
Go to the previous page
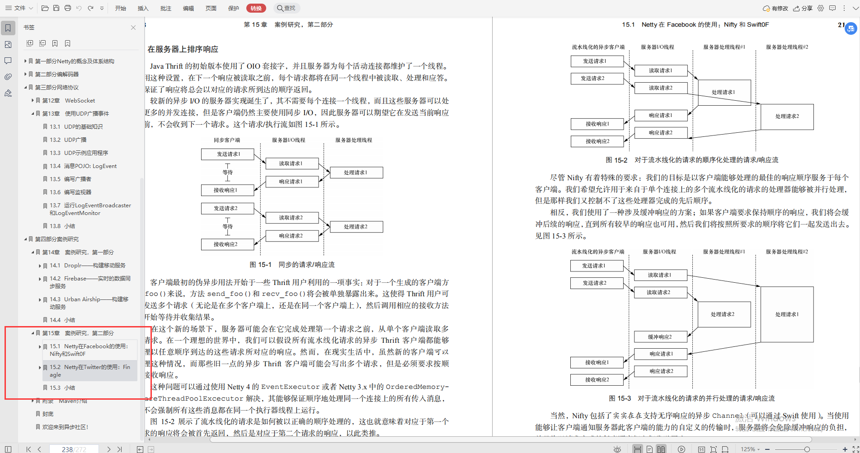pos(40,449)
